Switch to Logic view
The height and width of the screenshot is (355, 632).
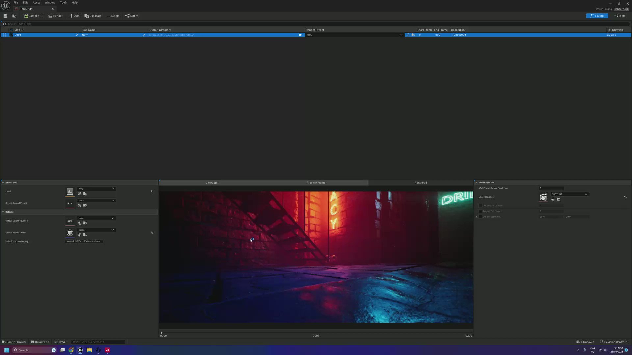620,16
